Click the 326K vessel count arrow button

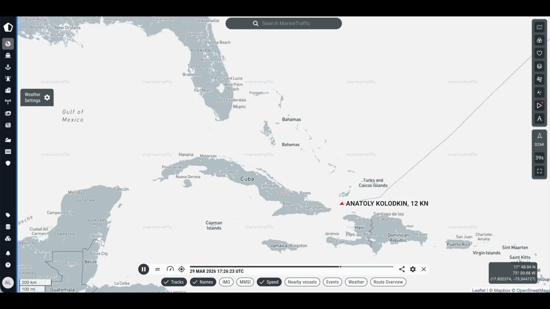pos(539,139)
